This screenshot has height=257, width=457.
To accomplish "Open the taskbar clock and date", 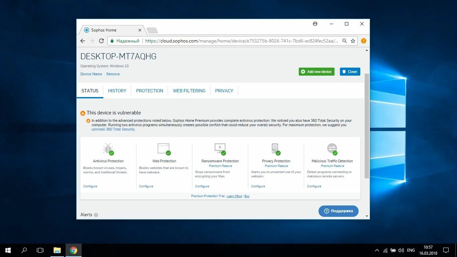I will coord(428,250).
